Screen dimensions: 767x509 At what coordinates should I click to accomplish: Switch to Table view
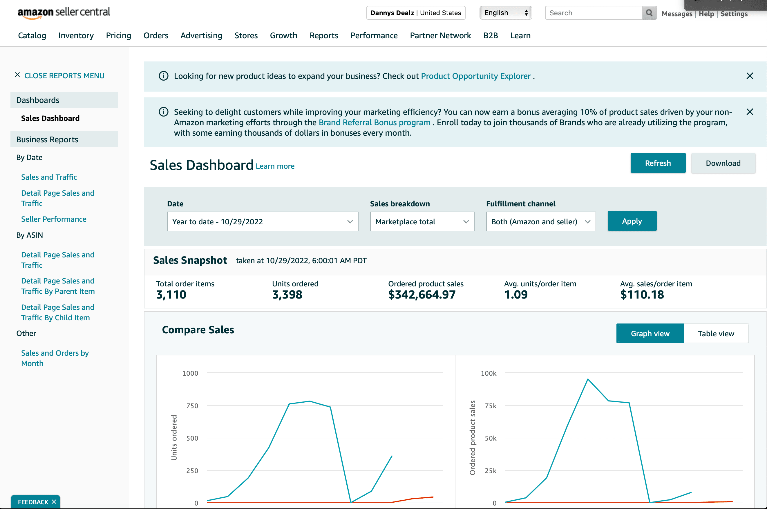[x=716, y=333]
